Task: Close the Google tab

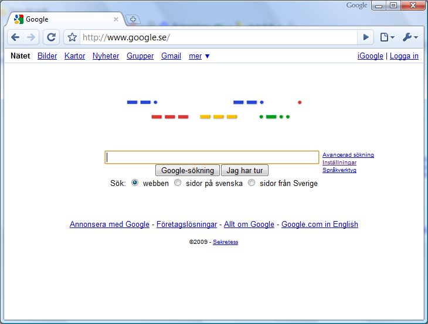Action: (116, 19)
